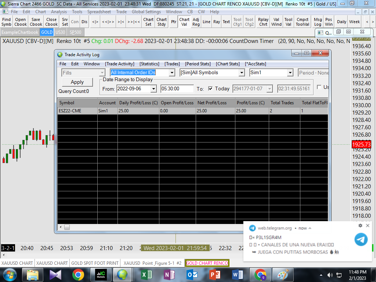376x282 pixels.
Task: Select the Line drawing tool
Action: (206, 22)
